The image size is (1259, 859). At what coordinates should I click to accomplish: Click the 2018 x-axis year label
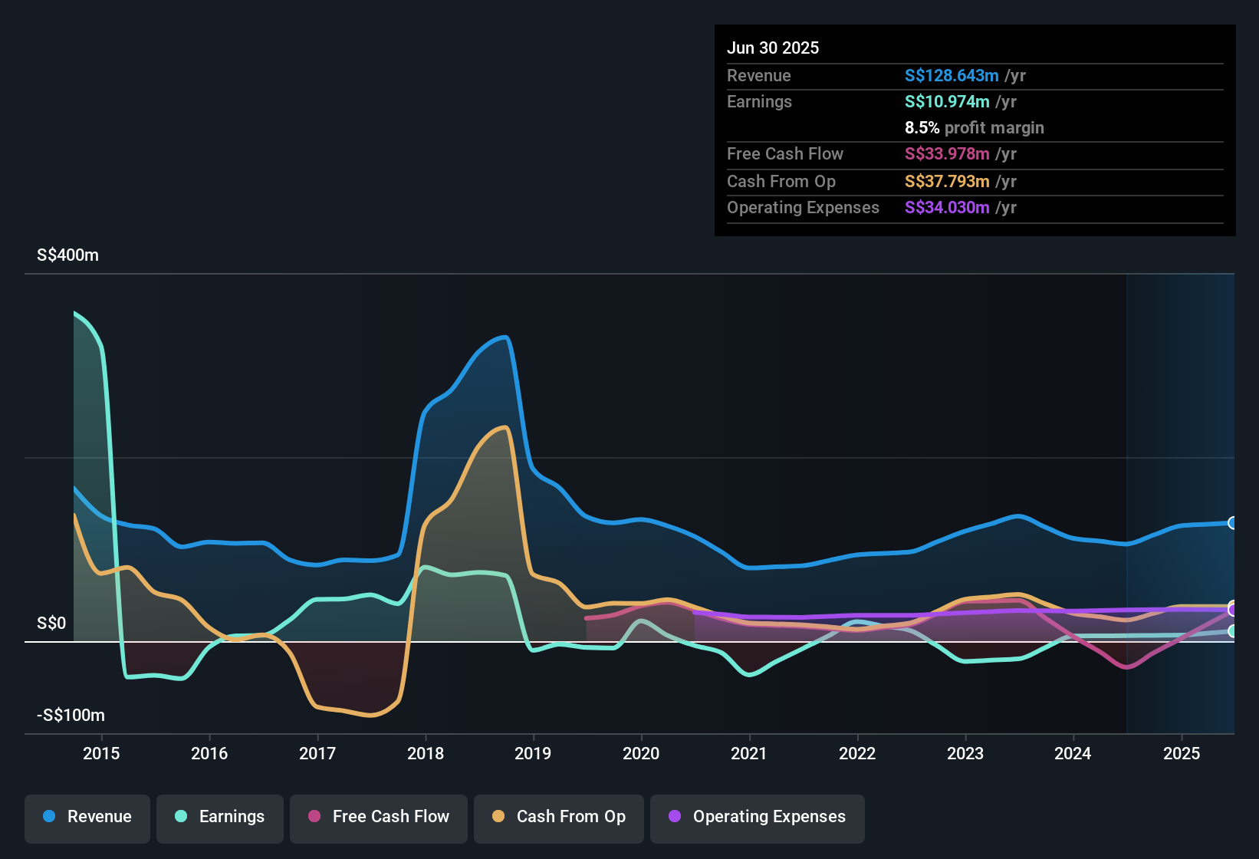pyautogui.click(x=426, y=753)
